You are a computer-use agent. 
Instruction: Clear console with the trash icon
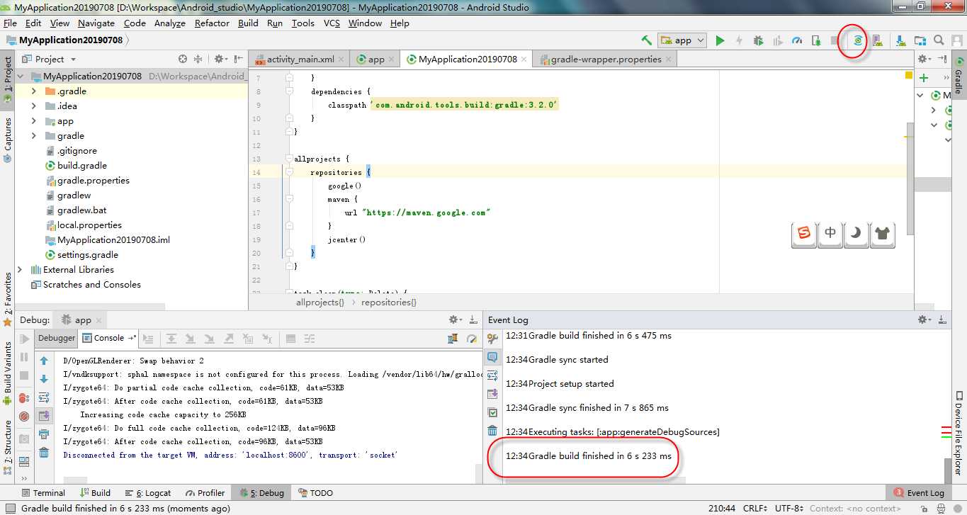coord(44,453)
